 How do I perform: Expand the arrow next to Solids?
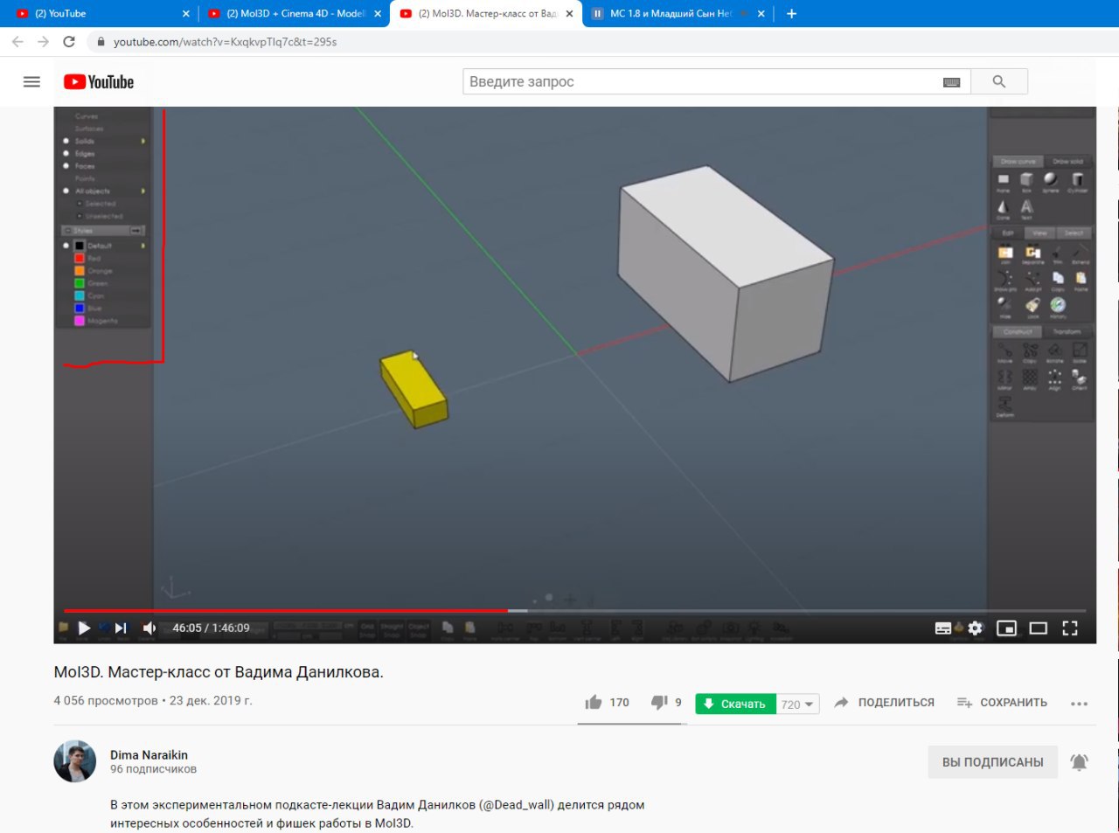click(x=143, y=141)
